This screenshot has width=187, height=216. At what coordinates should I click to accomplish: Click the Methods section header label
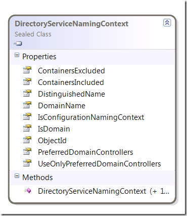(37, 178)
